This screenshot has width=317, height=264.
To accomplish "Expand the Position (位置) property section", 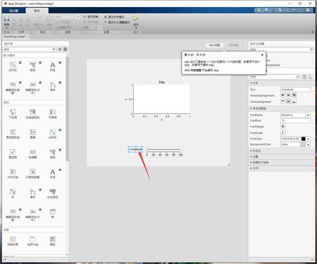I will 255,157.
